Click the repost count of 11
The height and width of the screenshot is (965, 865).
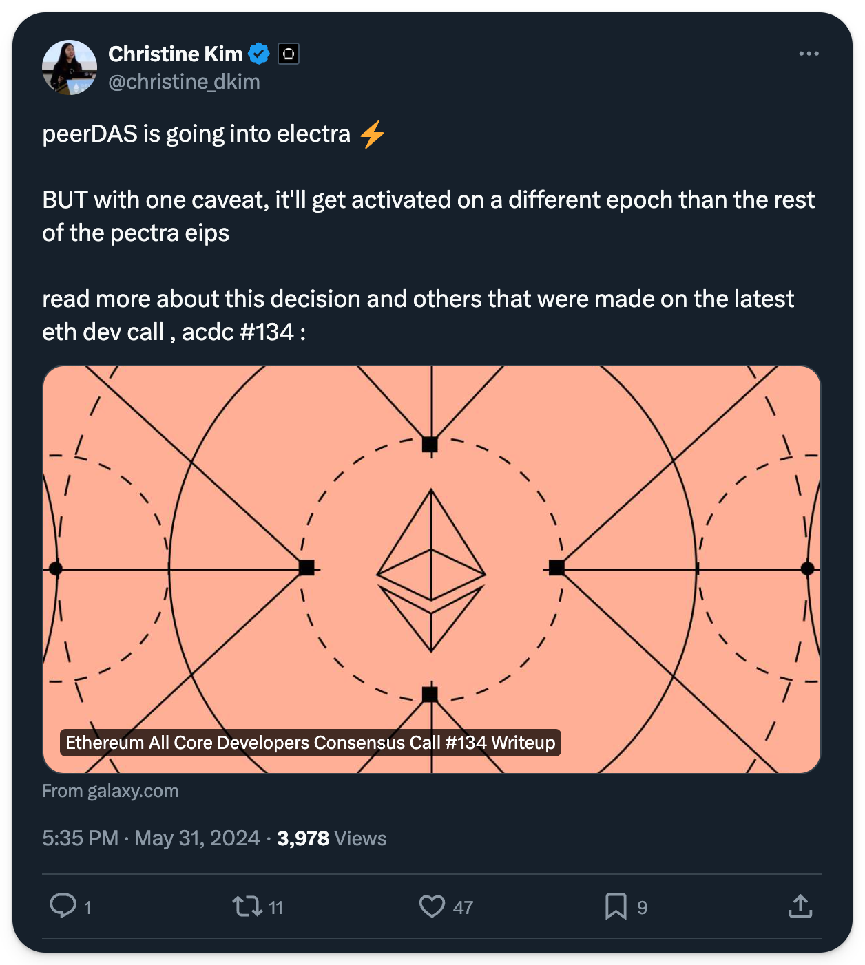(x=276, y=908)
